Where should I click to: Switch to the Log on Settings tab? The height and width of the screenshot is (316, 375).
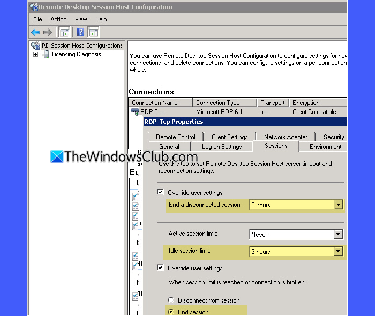point(222,147)
